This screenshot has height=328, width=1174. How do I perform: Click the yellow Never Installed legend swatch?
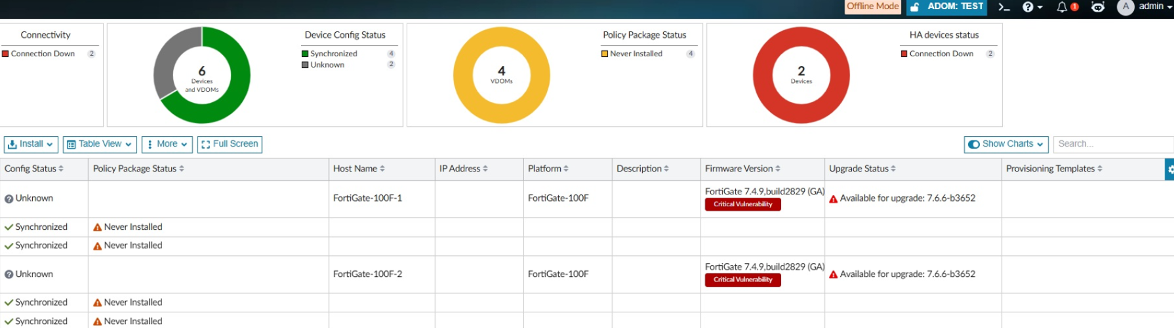pos(605,54)
